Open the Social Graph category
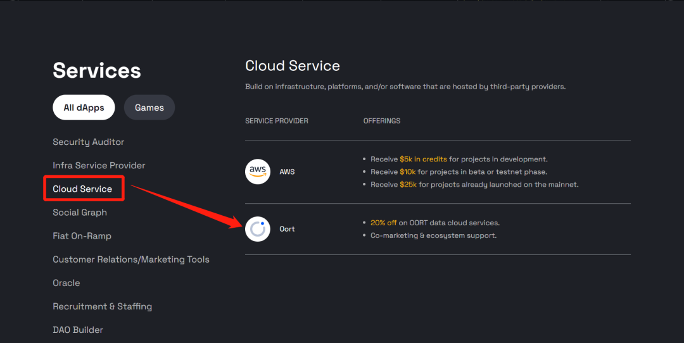The image size is (684, 343). click(x=80, y=213)
